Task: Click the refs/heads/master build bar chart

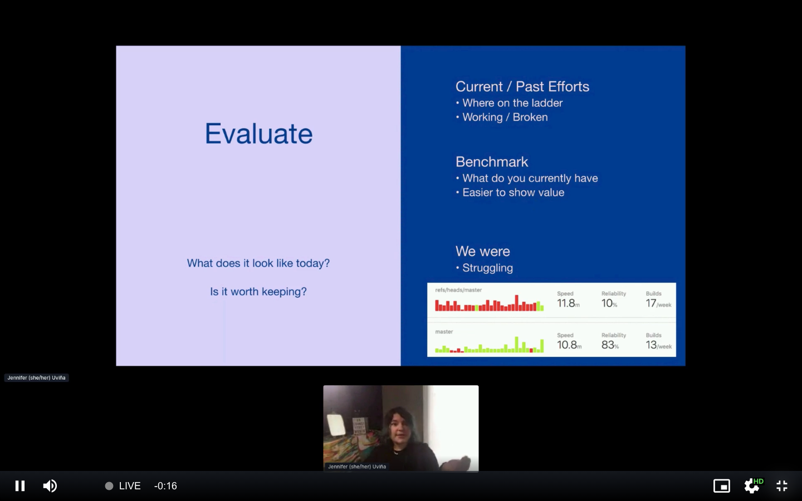Action: [x=489, y=304]
